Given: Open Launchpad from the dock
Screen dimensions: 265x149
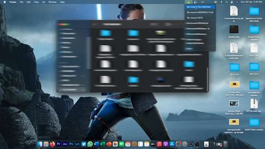Looking at the screenshot, I should 46,144.
